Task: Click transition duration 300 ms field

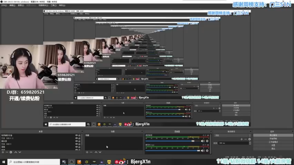Action: point(233,143)
